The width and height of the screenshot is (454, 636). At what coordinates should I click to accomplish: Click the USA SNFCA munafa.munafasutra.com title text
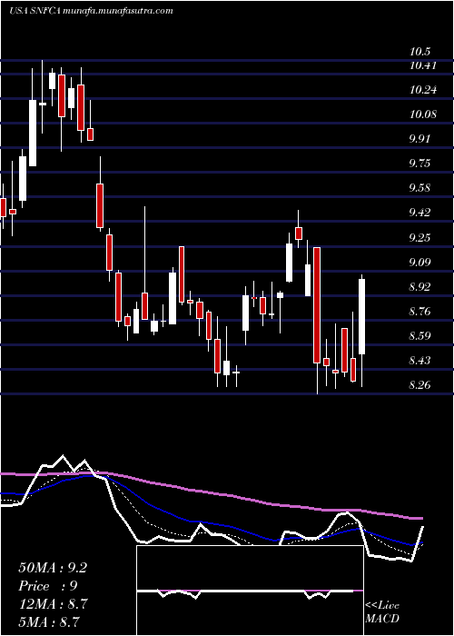click(91, 11)
